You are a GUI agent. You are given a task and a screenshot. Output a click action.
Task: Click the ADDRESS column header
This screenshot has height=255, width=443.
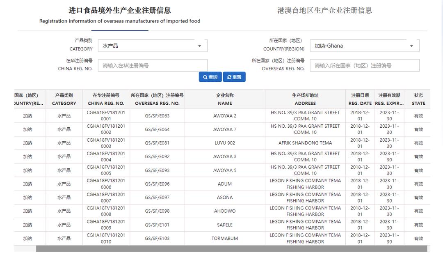pos(305,99)
